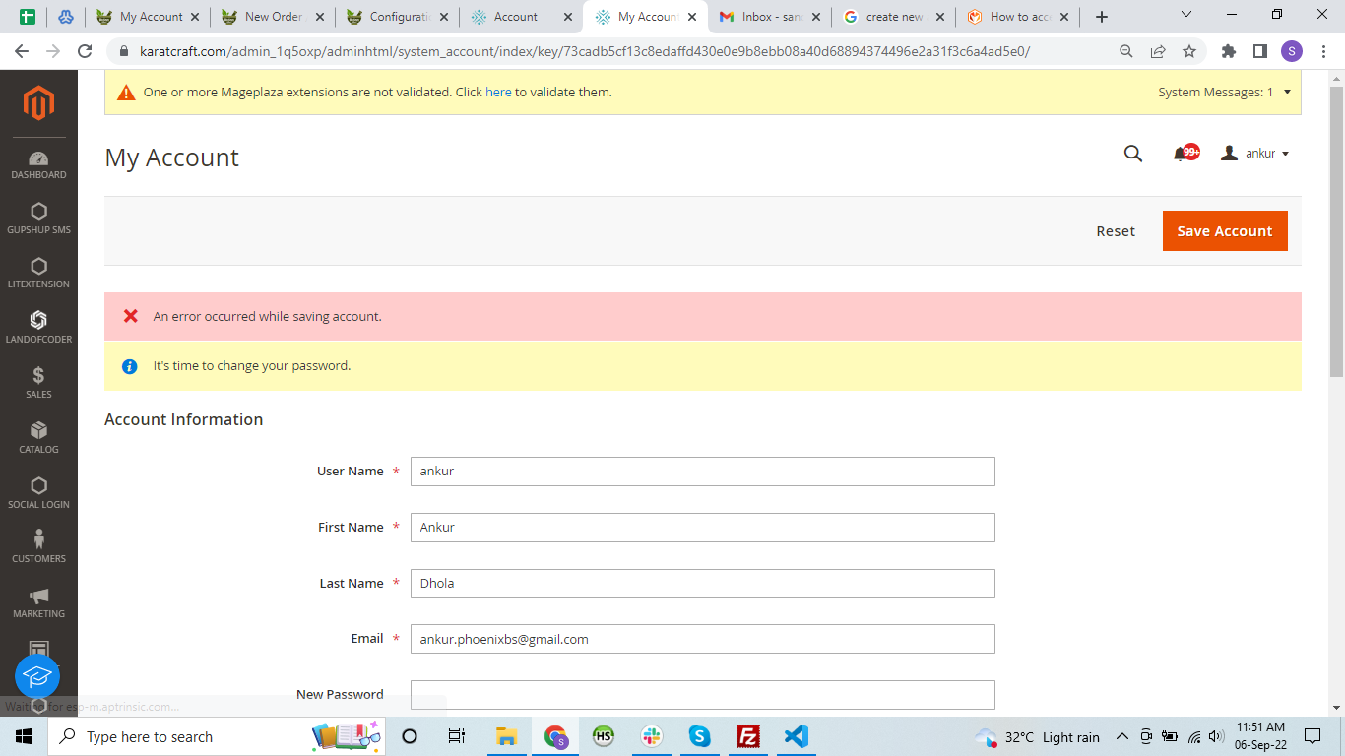This screenshot has height=756, width=1345.
Task: Click the search magnifier icon
Action: point(1132,154)
